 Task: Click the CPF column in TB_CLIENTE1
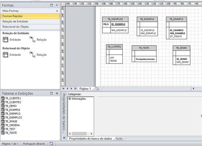pos(112,58)
